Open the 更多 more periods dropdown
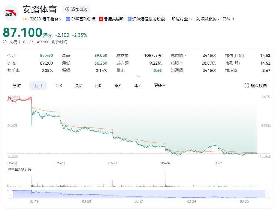 pyautogui.click(x=159, y=85)
